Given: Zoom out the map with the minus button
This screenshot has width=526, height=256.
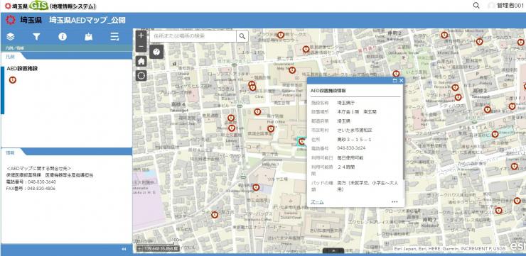Looking at the screenshot, I should coord(141,46).
